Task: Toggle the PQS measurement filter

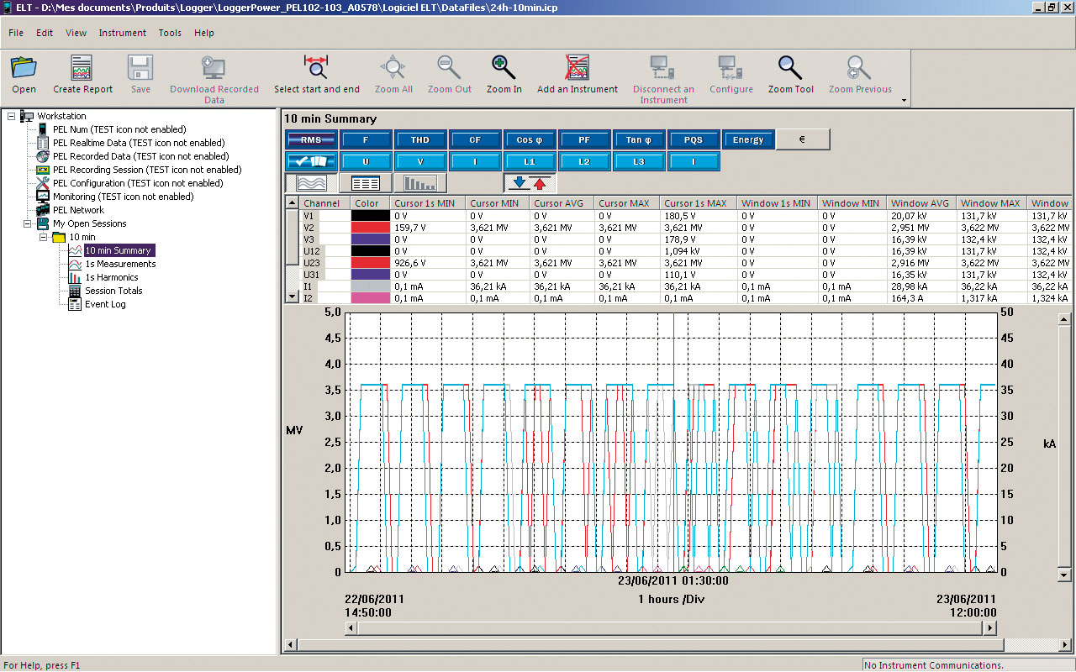Action: coord(693,140)
